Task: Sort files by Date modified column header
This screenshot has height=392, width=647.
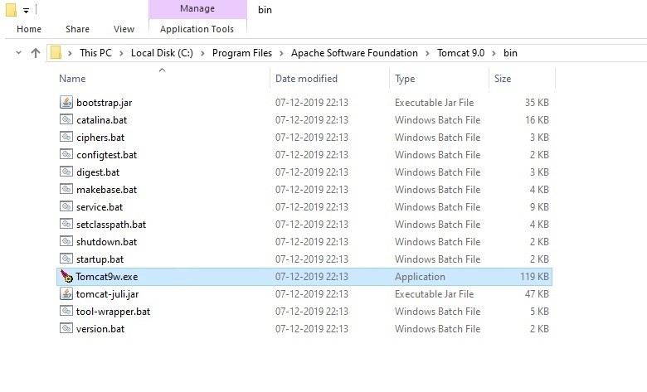Action: pyautogui.click(x=306, y=79)
